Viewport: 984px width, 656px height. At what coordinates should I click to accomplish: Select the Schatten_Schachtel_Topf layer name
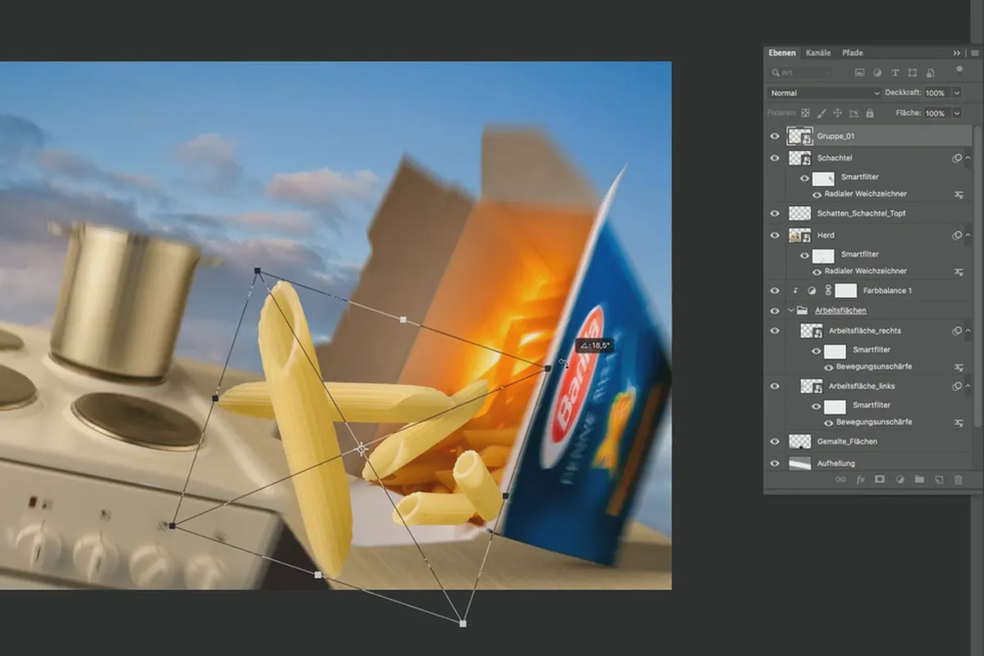861,213
